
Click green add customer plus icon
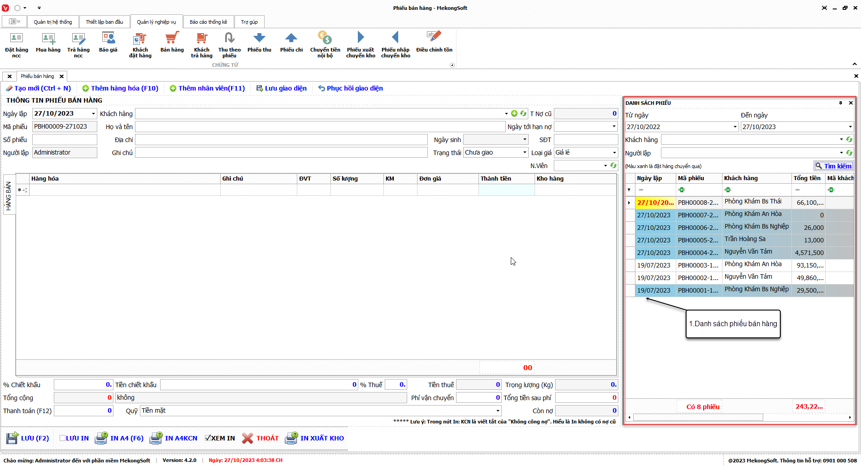coord(514,114)
